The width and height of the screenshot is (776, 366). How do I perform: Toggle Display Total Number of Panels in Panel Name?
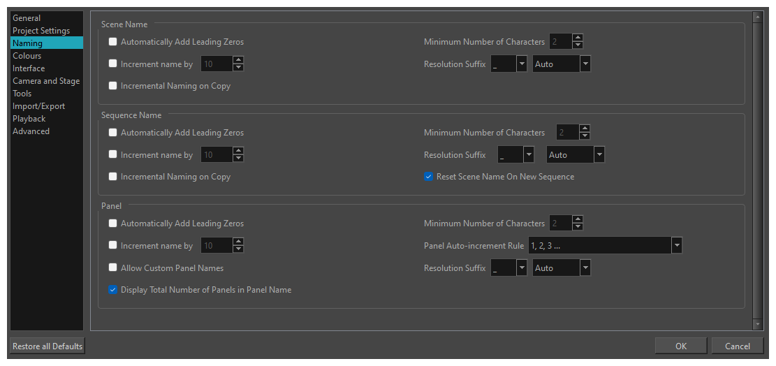coord(113,289)
